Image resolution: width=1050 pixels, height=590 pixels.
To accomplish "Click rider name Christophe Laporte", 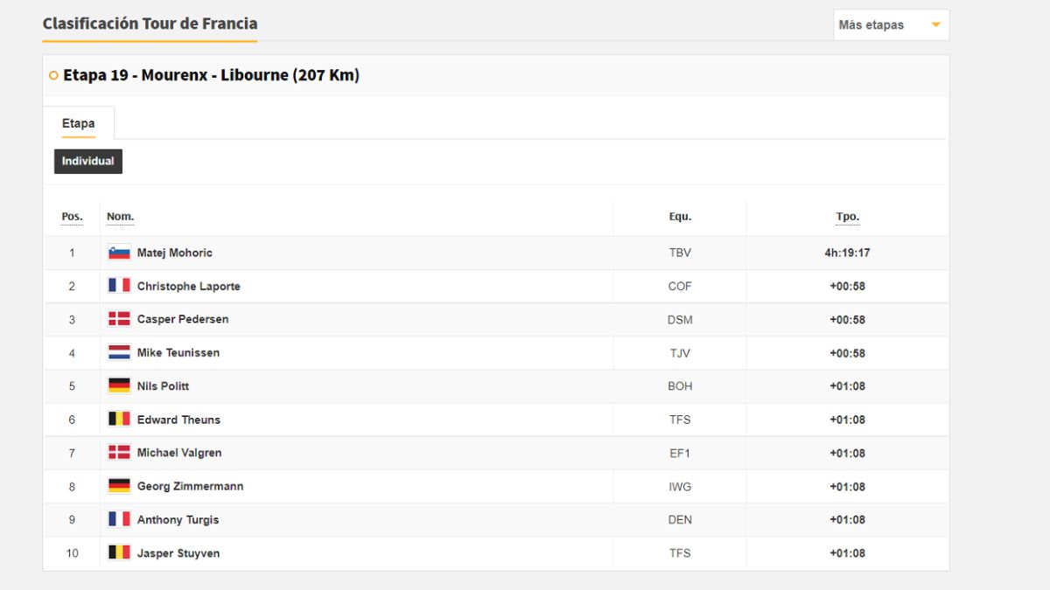I will click(x=189, y=287).
